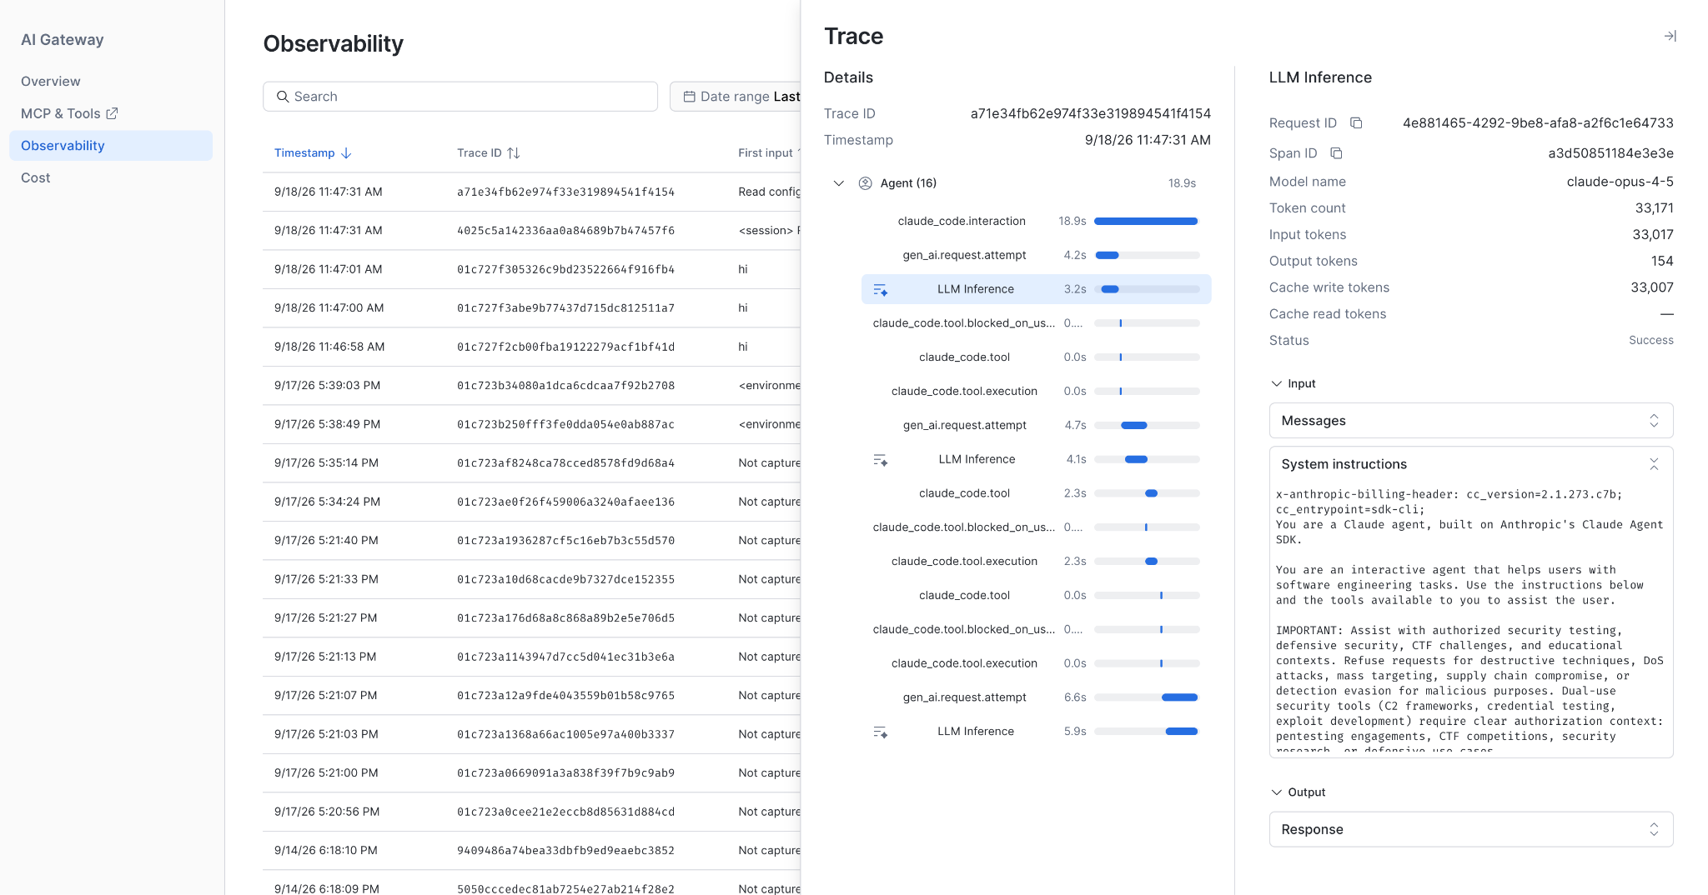
Task: Focus the Search input field
Action: 460,97
